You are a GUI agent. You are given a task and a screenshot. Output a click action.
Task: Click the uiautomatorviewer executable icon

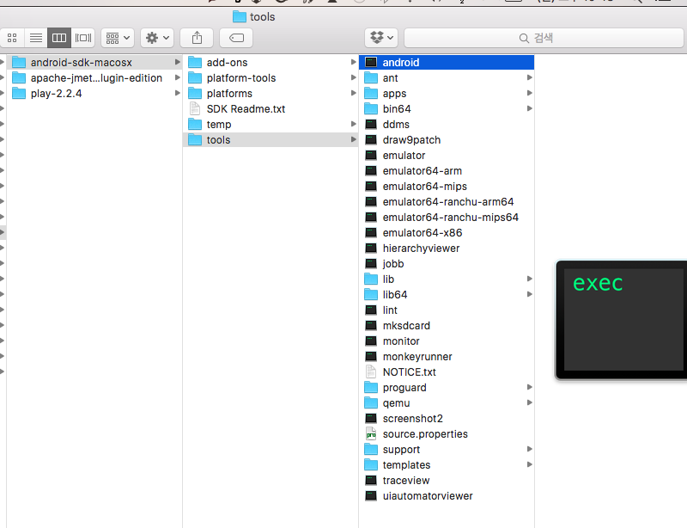(x=371, y=496)
